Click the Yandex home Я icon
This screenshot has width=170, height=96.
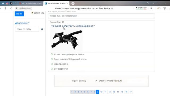point(6,8)
